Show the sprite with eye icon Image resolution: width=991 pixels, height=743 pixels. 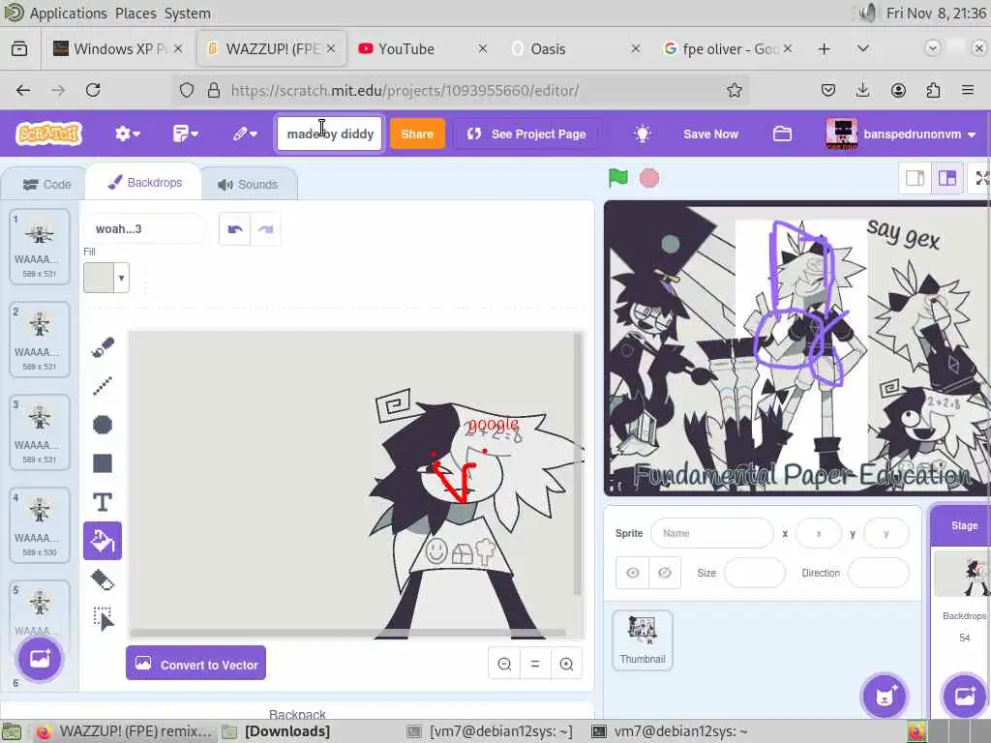(x=633, y=573)
